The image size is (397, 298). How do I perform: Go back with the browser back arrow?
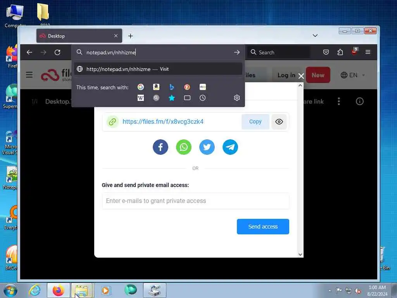(x=29, y=52)
